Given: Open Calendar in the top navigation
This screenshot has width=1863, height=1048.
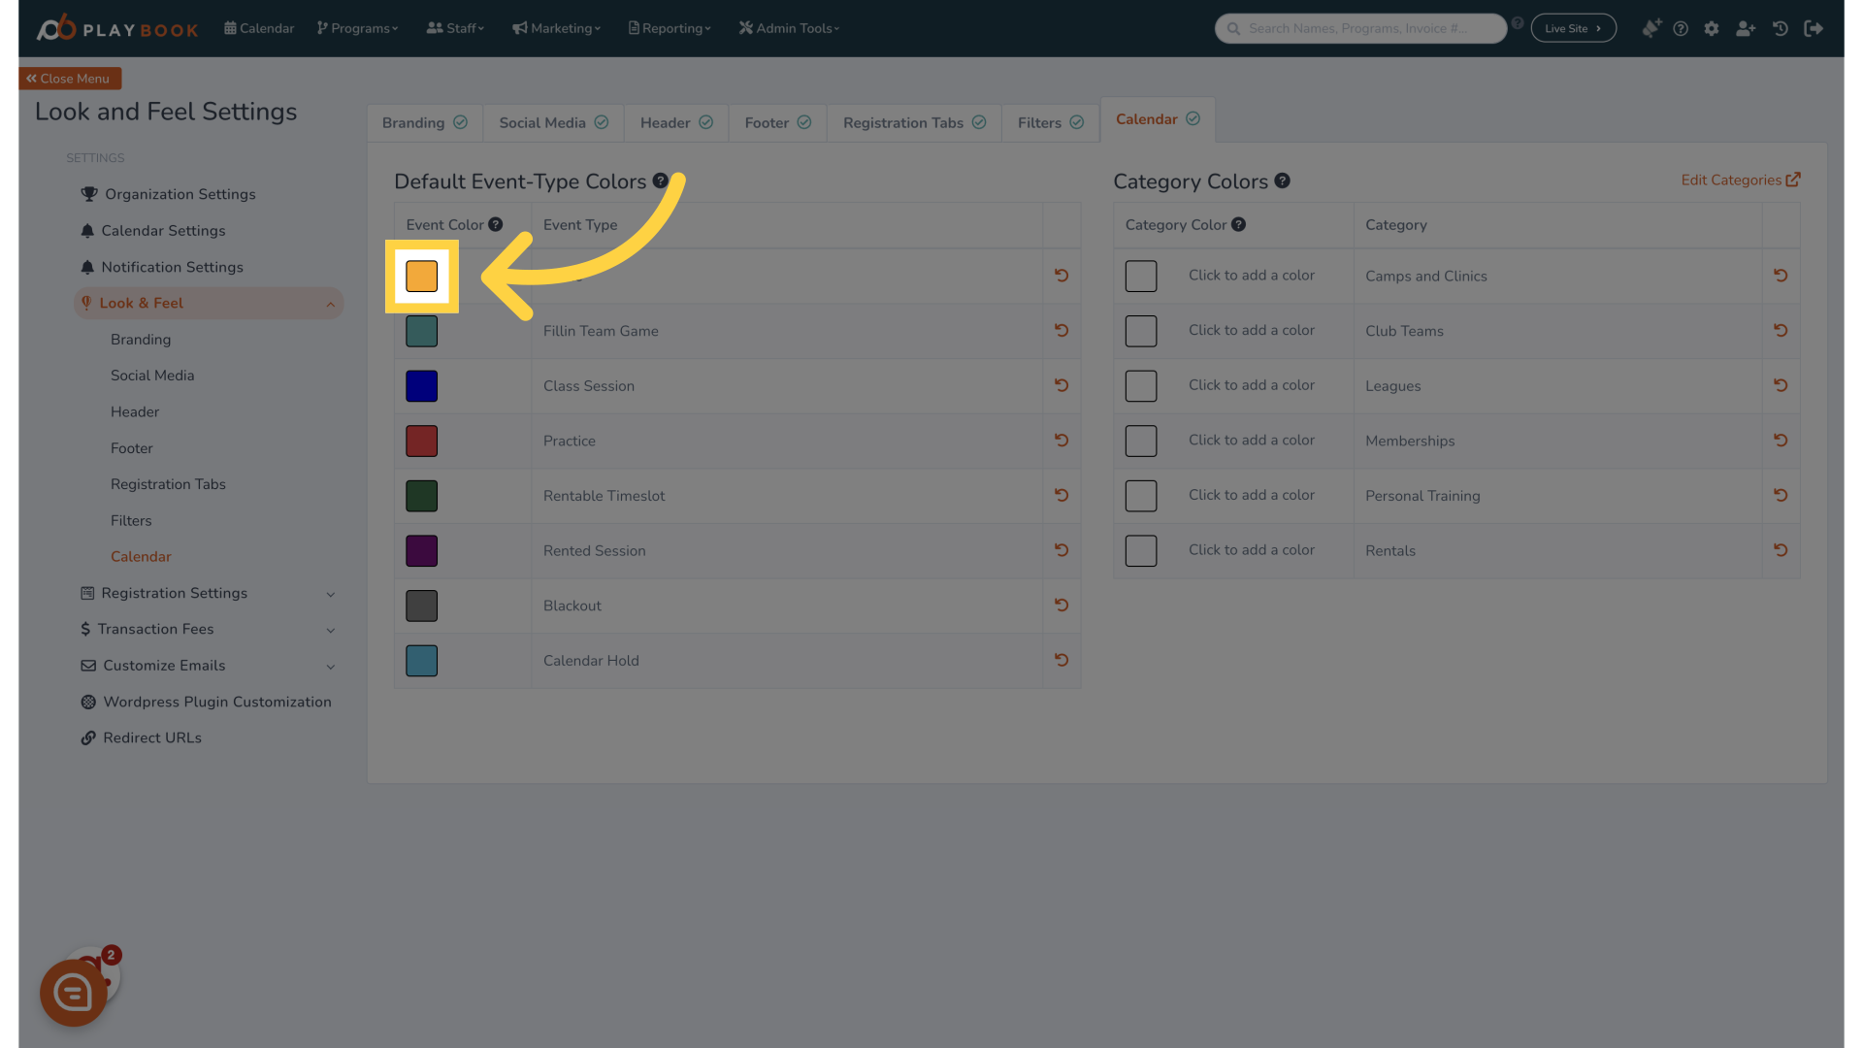Looking at the screenshot, I should (x=259, y=28).
